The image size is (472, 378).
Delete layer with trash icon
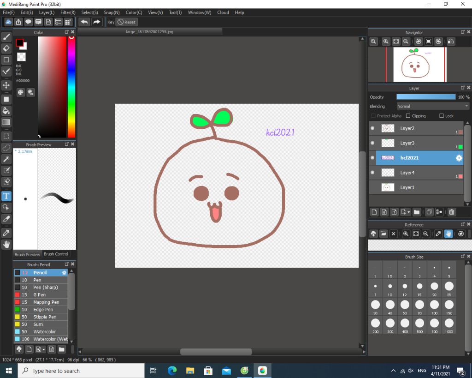tap(452, 212)
